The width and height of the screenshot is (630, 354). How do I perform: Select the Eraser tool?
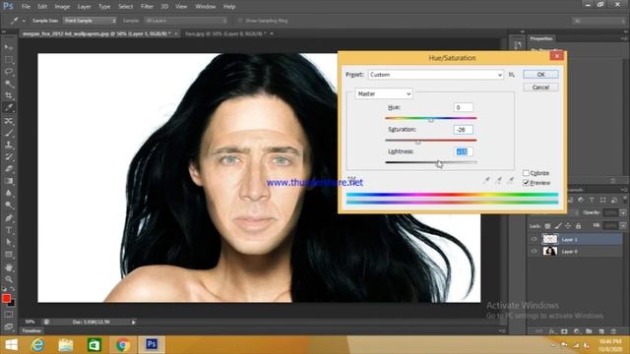pyautogui.click(x=9, y=168)
